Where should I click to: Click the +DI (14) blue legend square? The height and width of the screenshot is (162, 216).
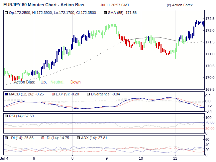tap(7, 138)
